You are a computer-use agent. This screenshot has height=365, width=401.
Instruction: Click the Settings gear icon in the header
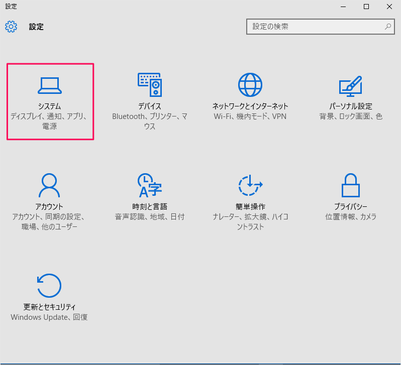click(x=11, y=27)
